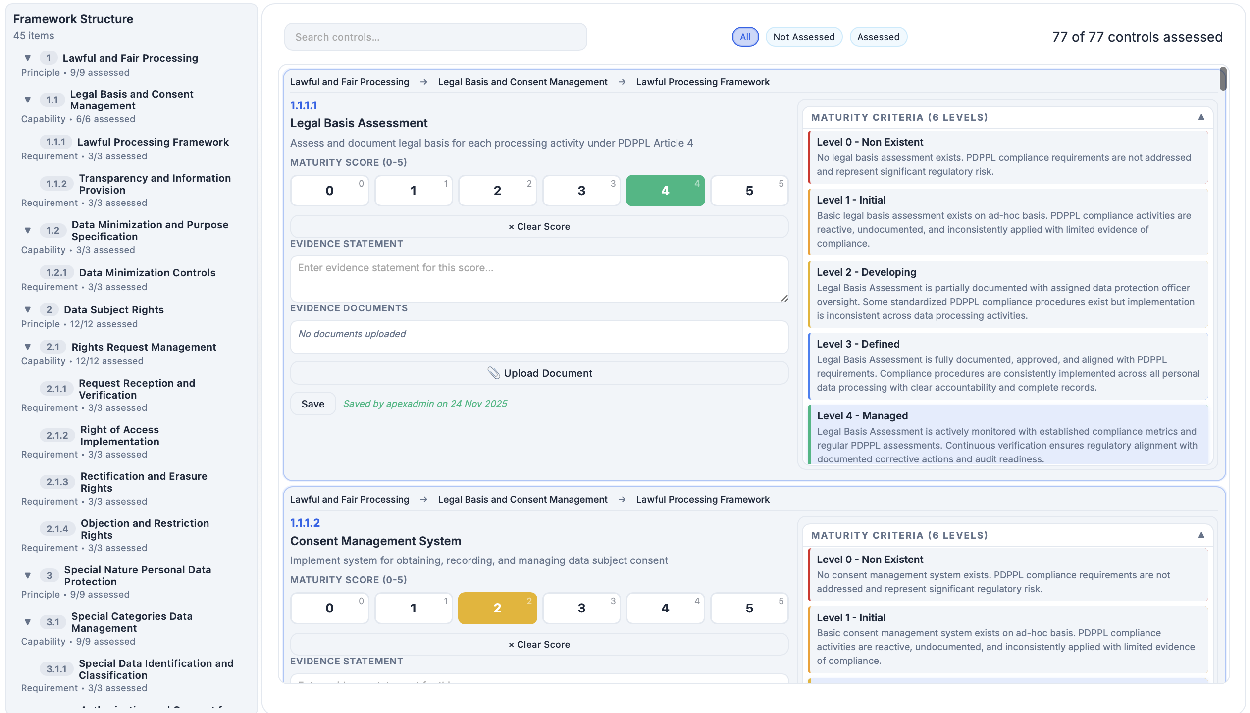Collapse the Lawful and Fair Processing tree node
1250x713 pixels.
pos(28,57)
